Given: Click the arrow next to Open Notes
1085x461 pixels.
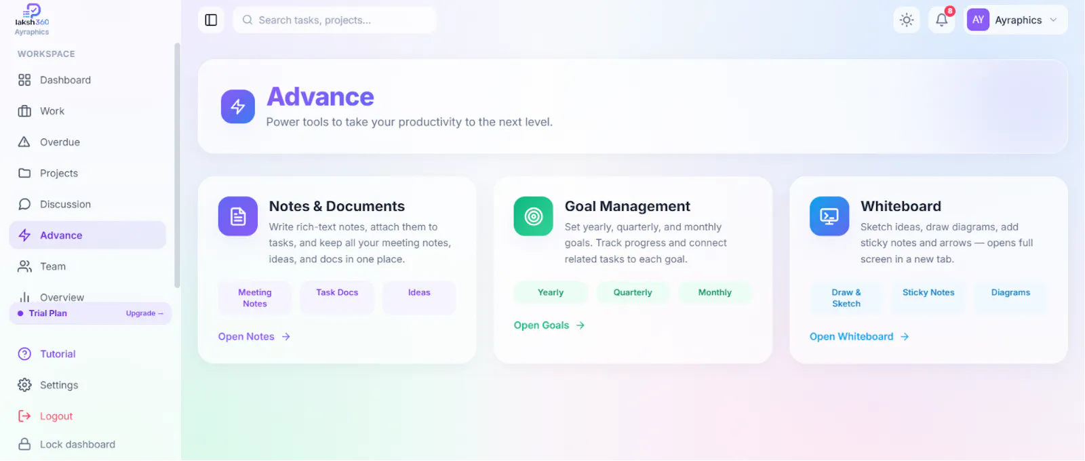Looking at the screenshot, I should [286, 337].
